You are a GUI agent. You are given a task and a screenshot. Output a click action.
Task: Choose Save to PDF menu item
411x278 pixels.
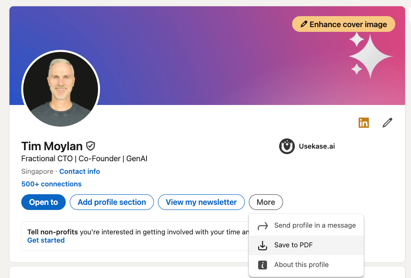[293, 245]
